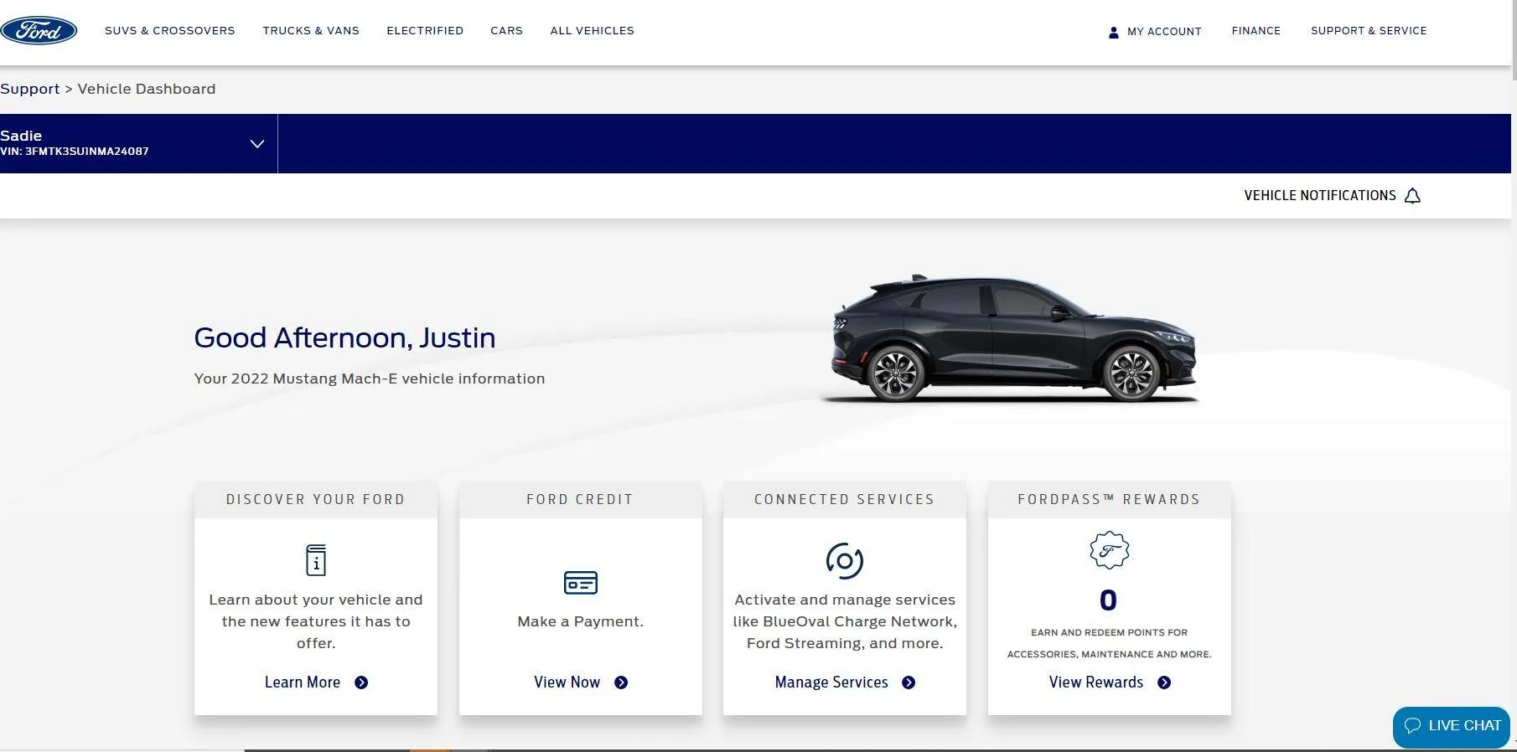This screenshot has width=1517, height=752.
Task: Click arrow icon next to Learn More
Action: (x=361, y=682)
